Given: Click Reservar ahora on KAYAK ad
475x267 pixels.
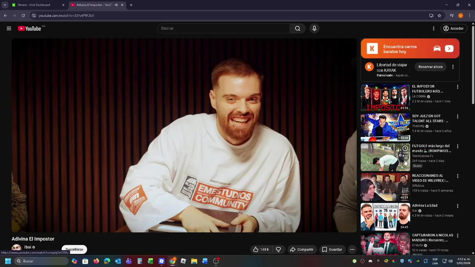Looking at the screenshot, I should click(x=430, y=67).
